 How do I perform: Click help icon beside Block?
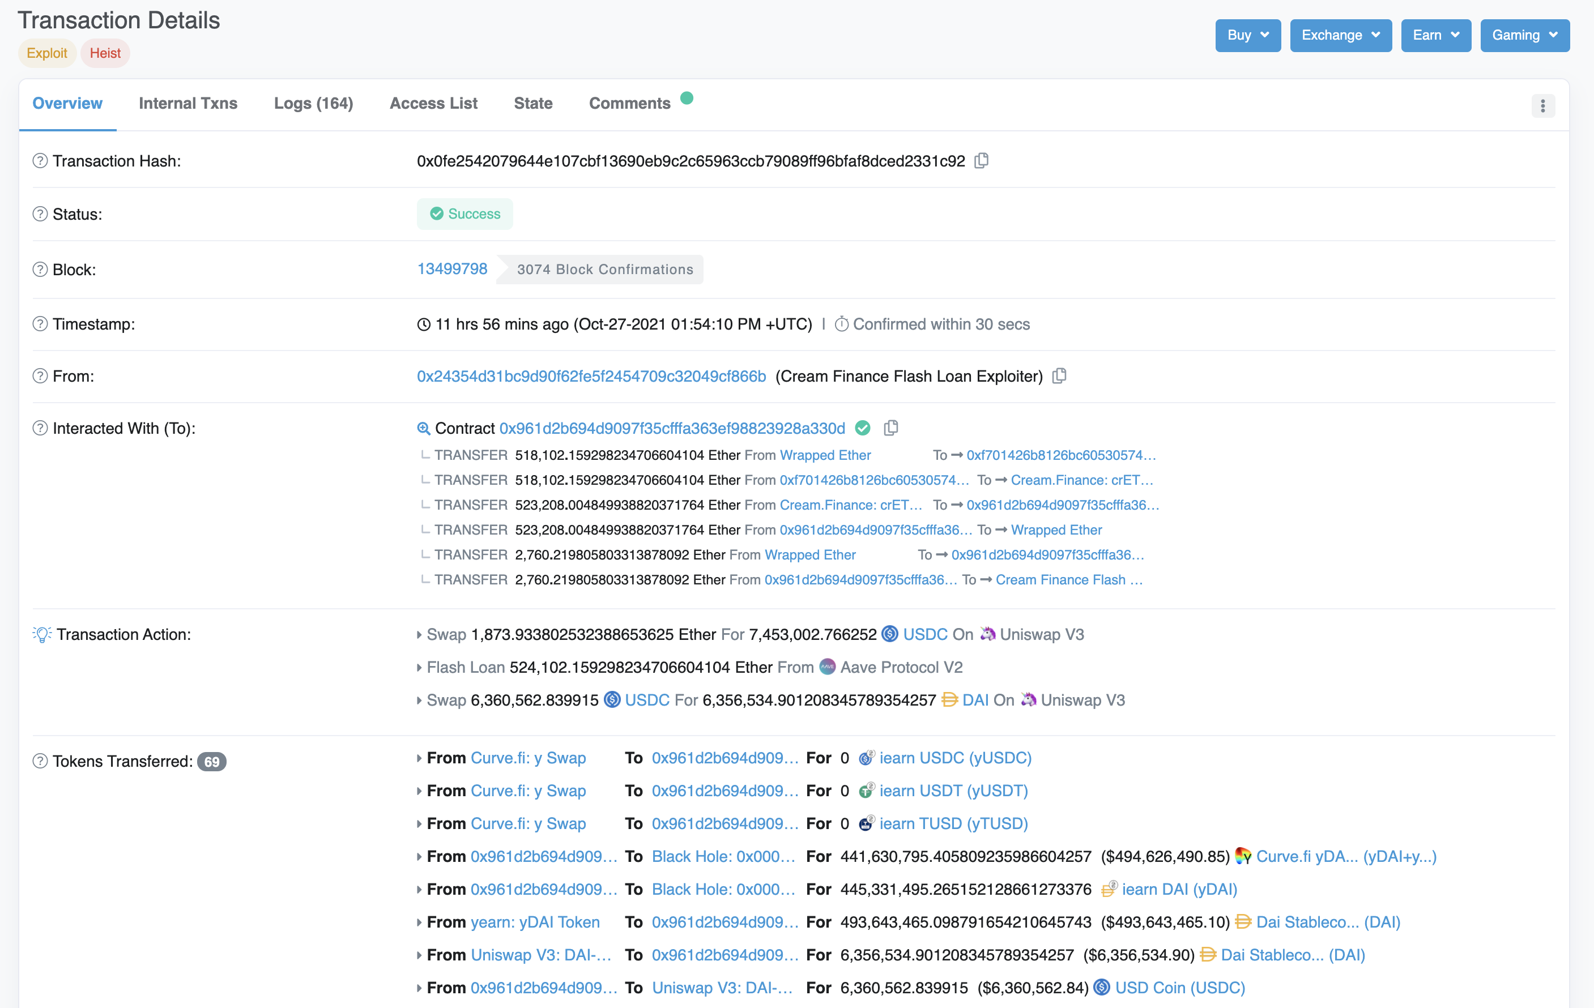[x=40, y=270]
